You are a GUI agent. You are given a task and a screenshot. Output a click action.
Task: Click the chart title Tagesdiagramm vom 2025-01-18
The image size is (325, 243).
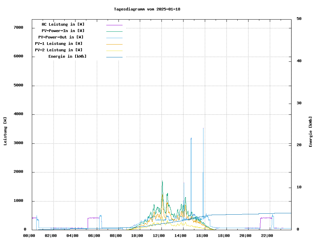coord(147,9)
